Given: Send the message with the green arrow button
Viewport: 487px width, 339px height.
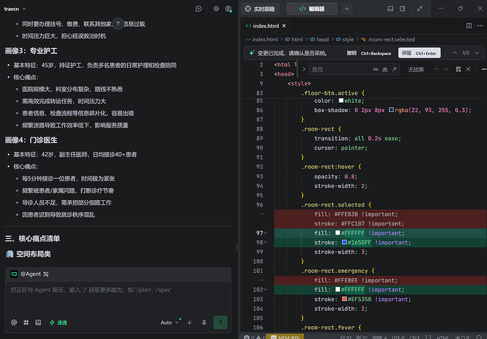Looking at the screenshot, I should pyautogui.click(x=220, y=323).
